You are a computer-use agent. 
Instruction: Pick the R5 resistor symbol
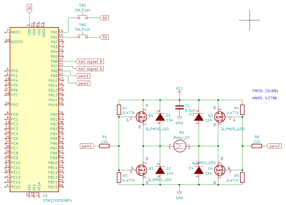point(242,178)
